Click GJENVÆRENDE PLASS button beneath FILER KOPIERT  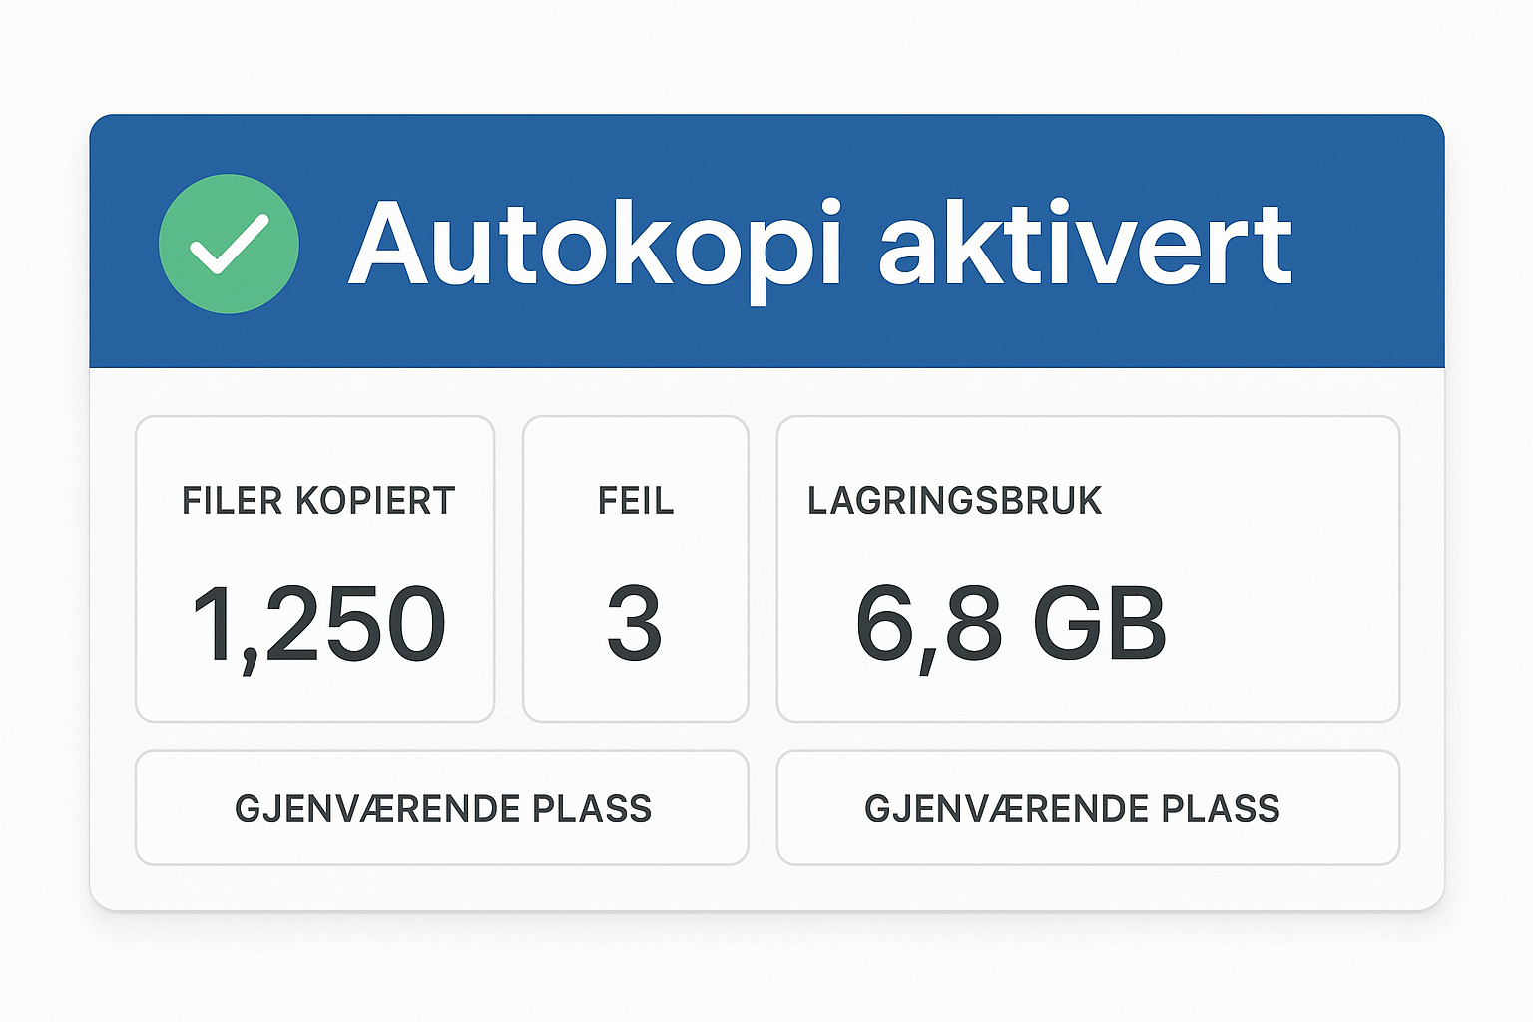[x=442, y=808]
